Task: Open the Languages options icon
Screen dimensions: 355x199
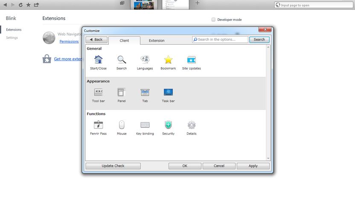Action: coord(145,60)
